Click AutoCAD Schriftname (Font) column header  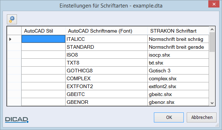[106, 31]
